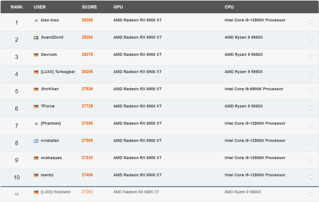319x202 pixels.
Task: Open score 27568 result
Action: pyautogui.click(x=87, y=141)
